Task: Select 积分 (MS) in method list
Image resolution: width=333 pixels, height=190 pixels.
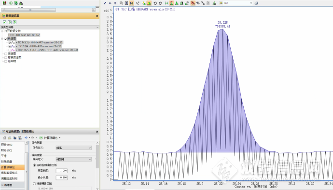Action: point(7,145)
